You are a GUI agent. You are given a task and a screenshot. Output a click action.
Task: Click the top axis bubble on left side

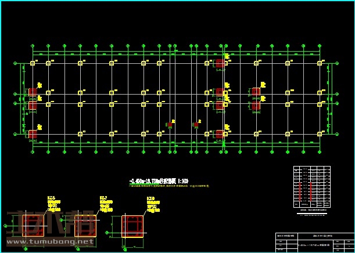(14, 63)
